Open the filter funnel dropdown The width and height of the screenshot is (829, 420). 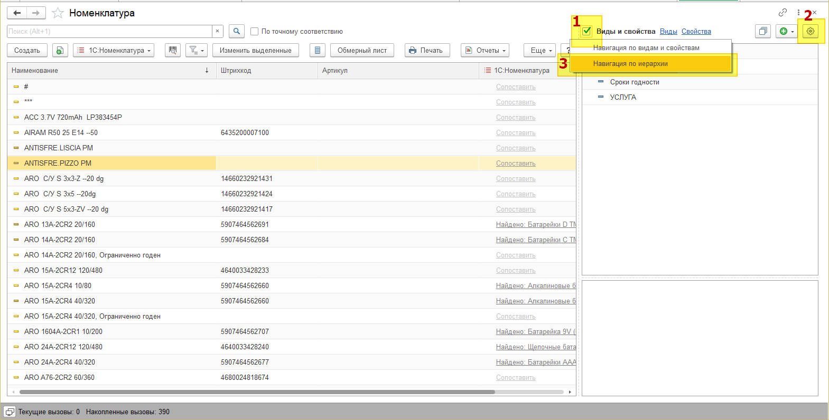pyautogui.click(x=196, y=50)
